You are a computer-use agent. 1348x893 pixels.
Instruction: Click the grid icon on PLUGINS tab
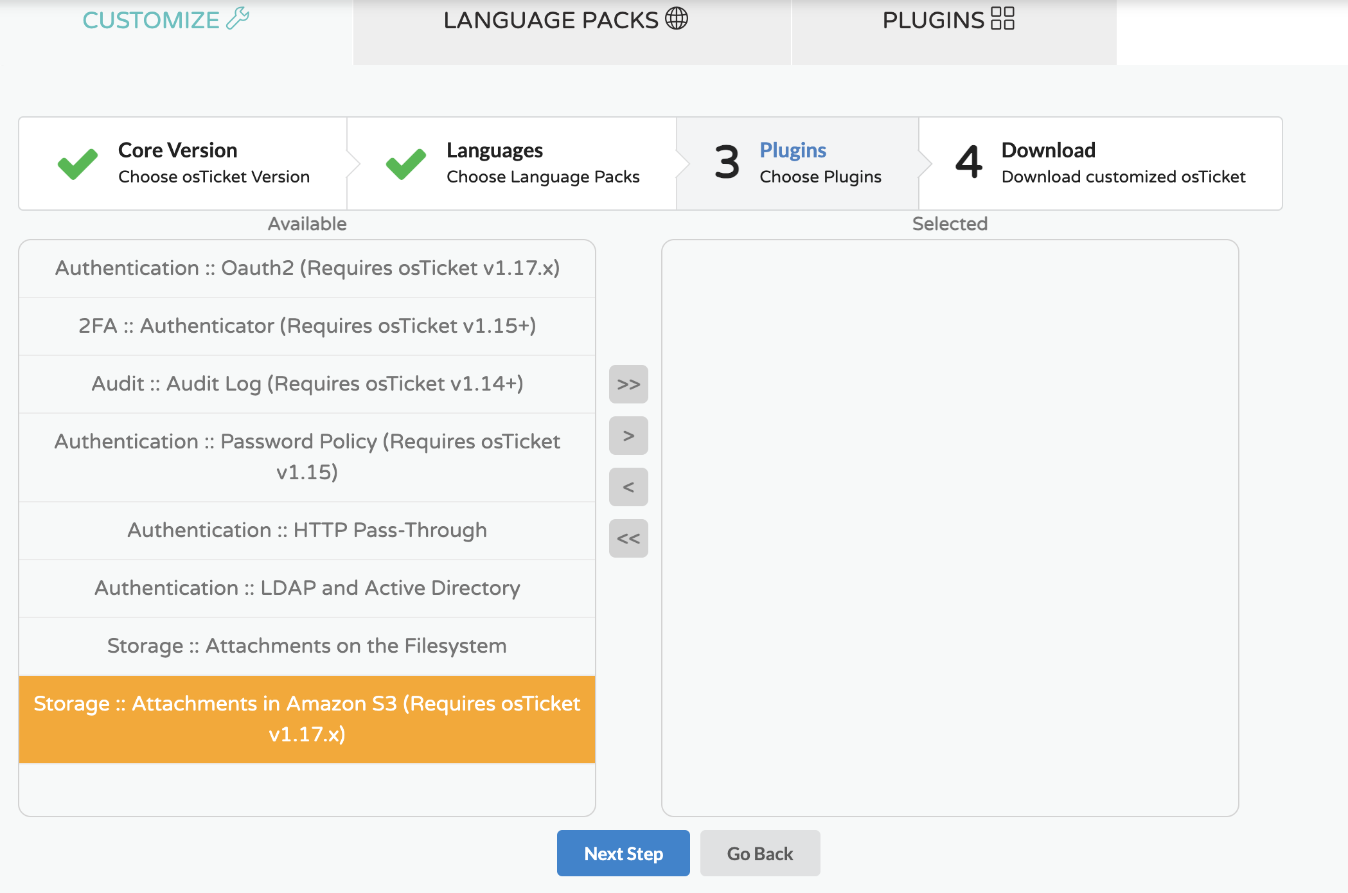(1002, 19)
